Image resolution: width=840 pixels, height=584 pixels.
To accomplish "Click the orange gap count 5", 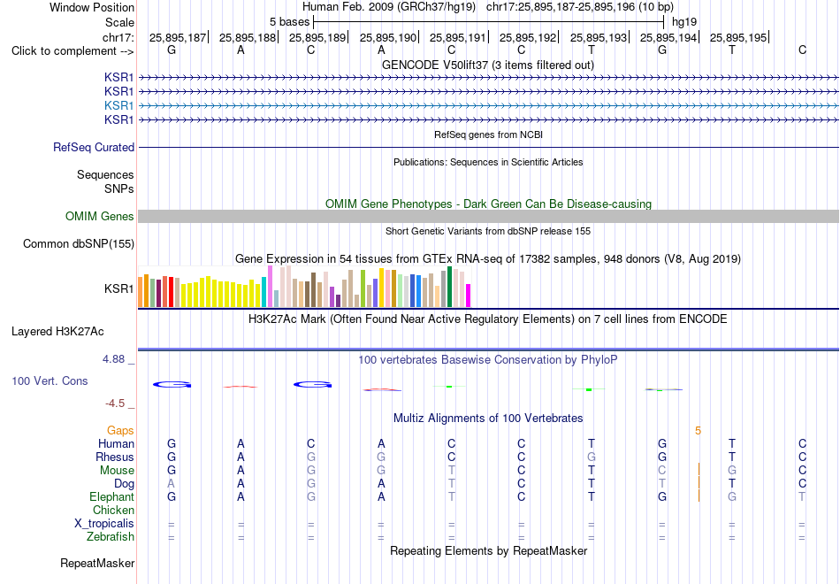I will coord(698,431).
